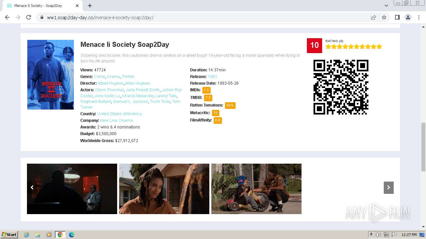426x239 pixels.
Task: Expand the tab search chevron
Action: point(386,6)
